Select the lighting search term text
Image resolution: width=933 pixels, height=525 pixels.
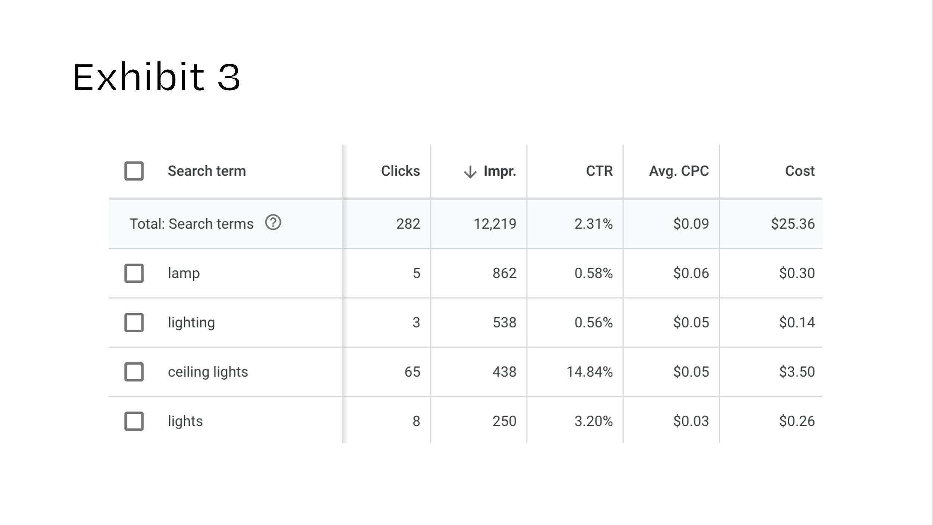click(191, 323)
